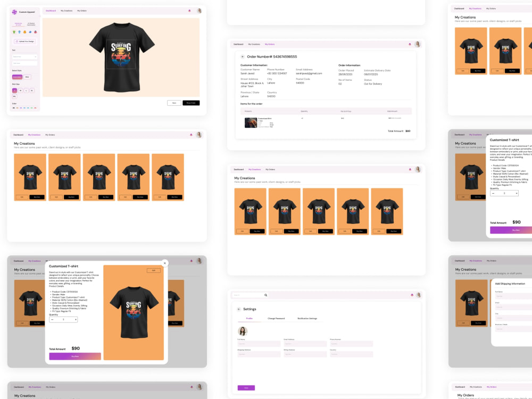Select shirt size S

14,90
